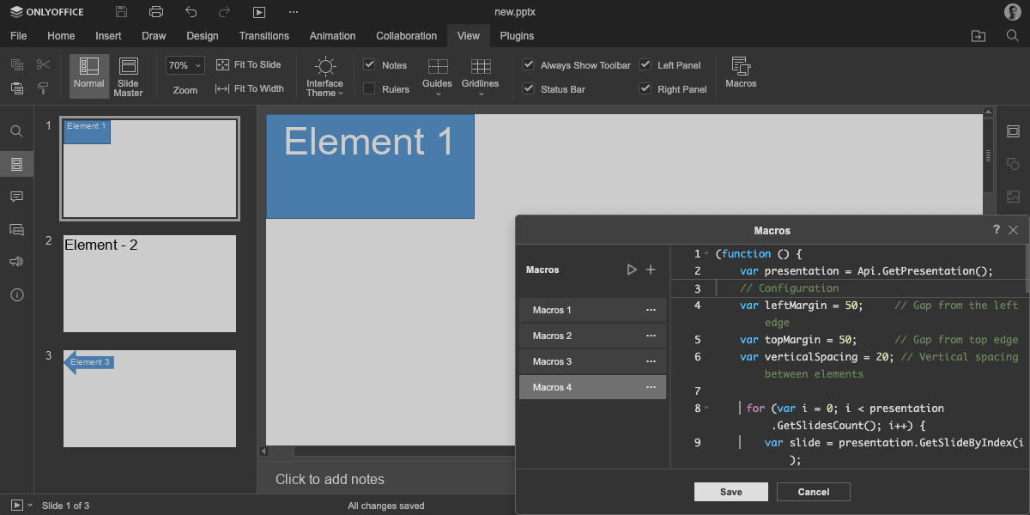This screenshot has height=515, width=1030.
Task: Open options menu for Macros 2
Action: 651,336
